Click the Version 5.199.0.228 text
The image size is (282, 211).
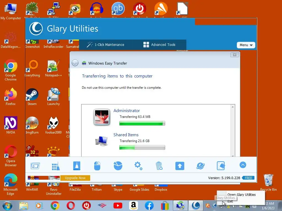[224, 178]
